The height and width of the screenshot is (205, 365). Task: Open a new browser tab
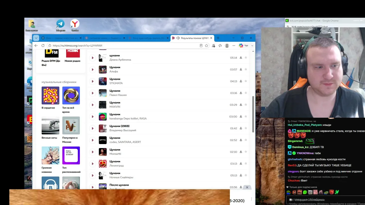pyautogui.click(x=218, y=38)
